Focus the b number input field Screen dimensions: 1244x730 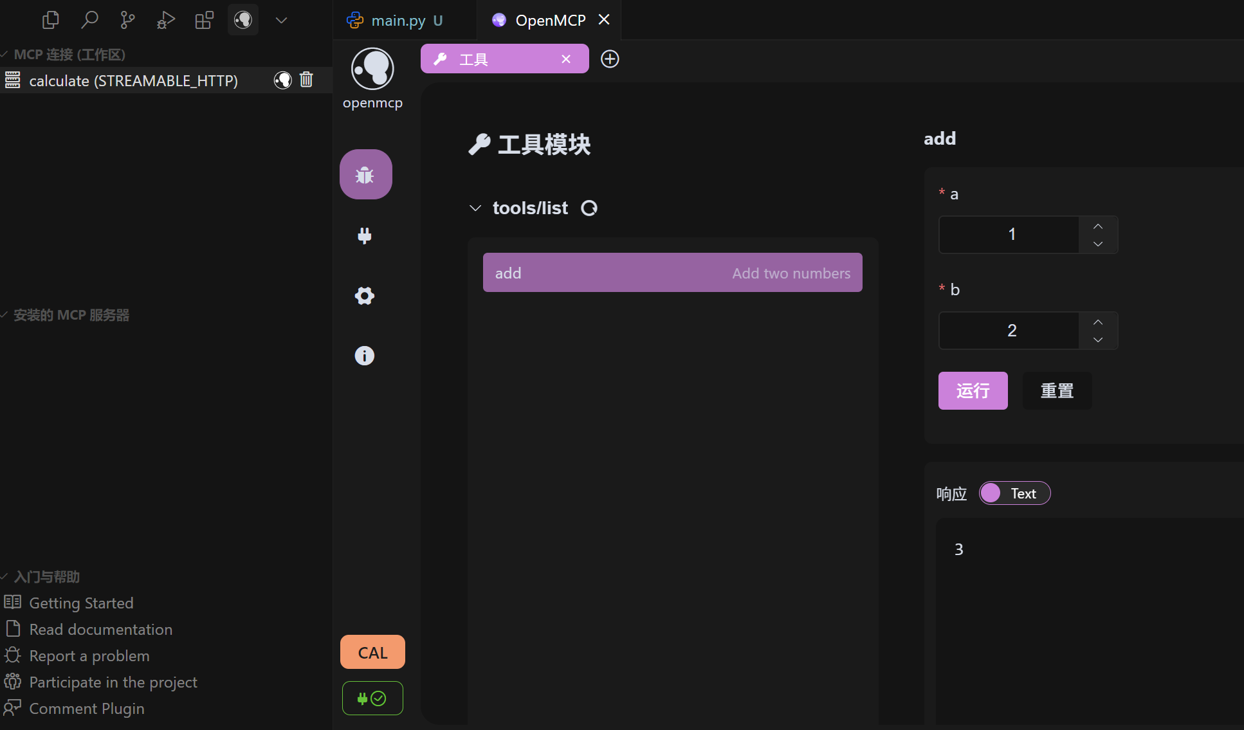coord(1009,331)
